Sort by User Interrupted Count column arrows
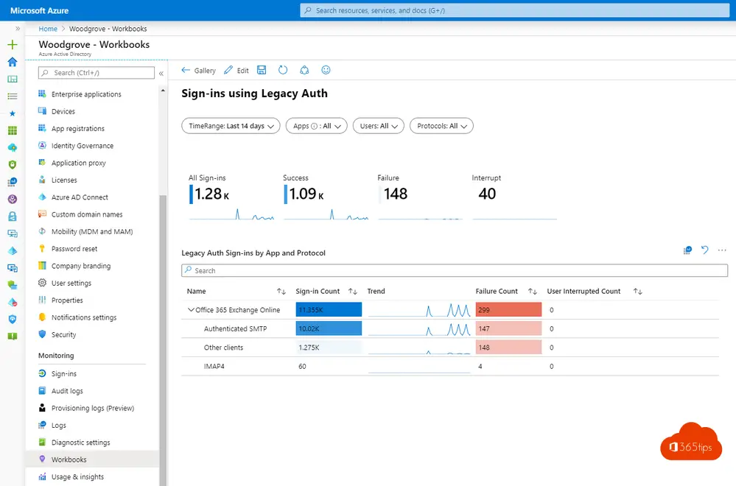 pos(637,292)
